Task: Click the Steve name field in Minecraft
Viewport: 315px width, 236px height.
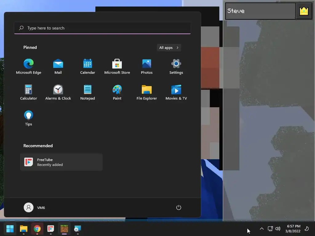Action: [x=260, y=11]
